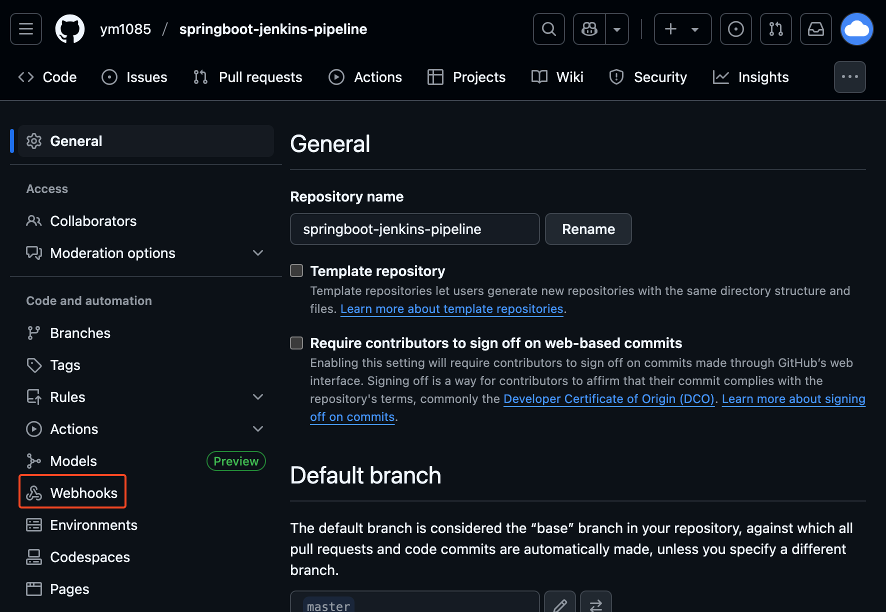Open the user avatar menu
The width and height of the screenshot is (886, 612).
857,29
